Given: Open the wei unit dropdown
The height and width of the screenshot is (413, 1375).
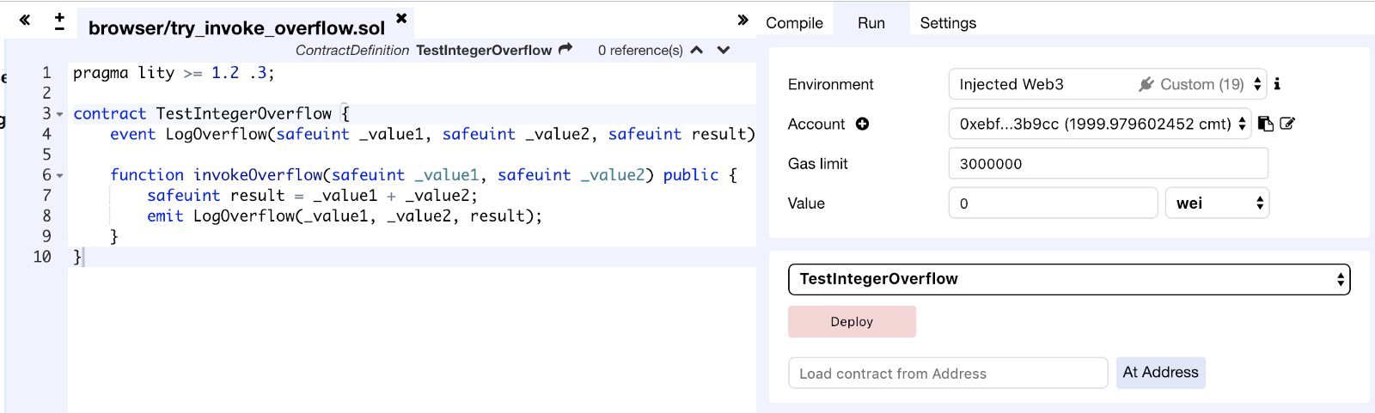Looking at the screenshot, I should tap(1217, 203).
